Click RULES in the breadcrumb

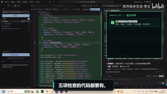click(49, 9)
